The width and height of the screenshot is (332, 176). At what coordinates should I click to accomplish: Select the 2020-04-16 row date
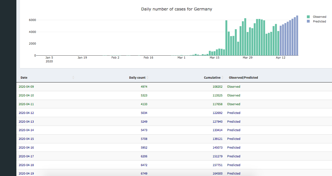click(x=26, y=148)
